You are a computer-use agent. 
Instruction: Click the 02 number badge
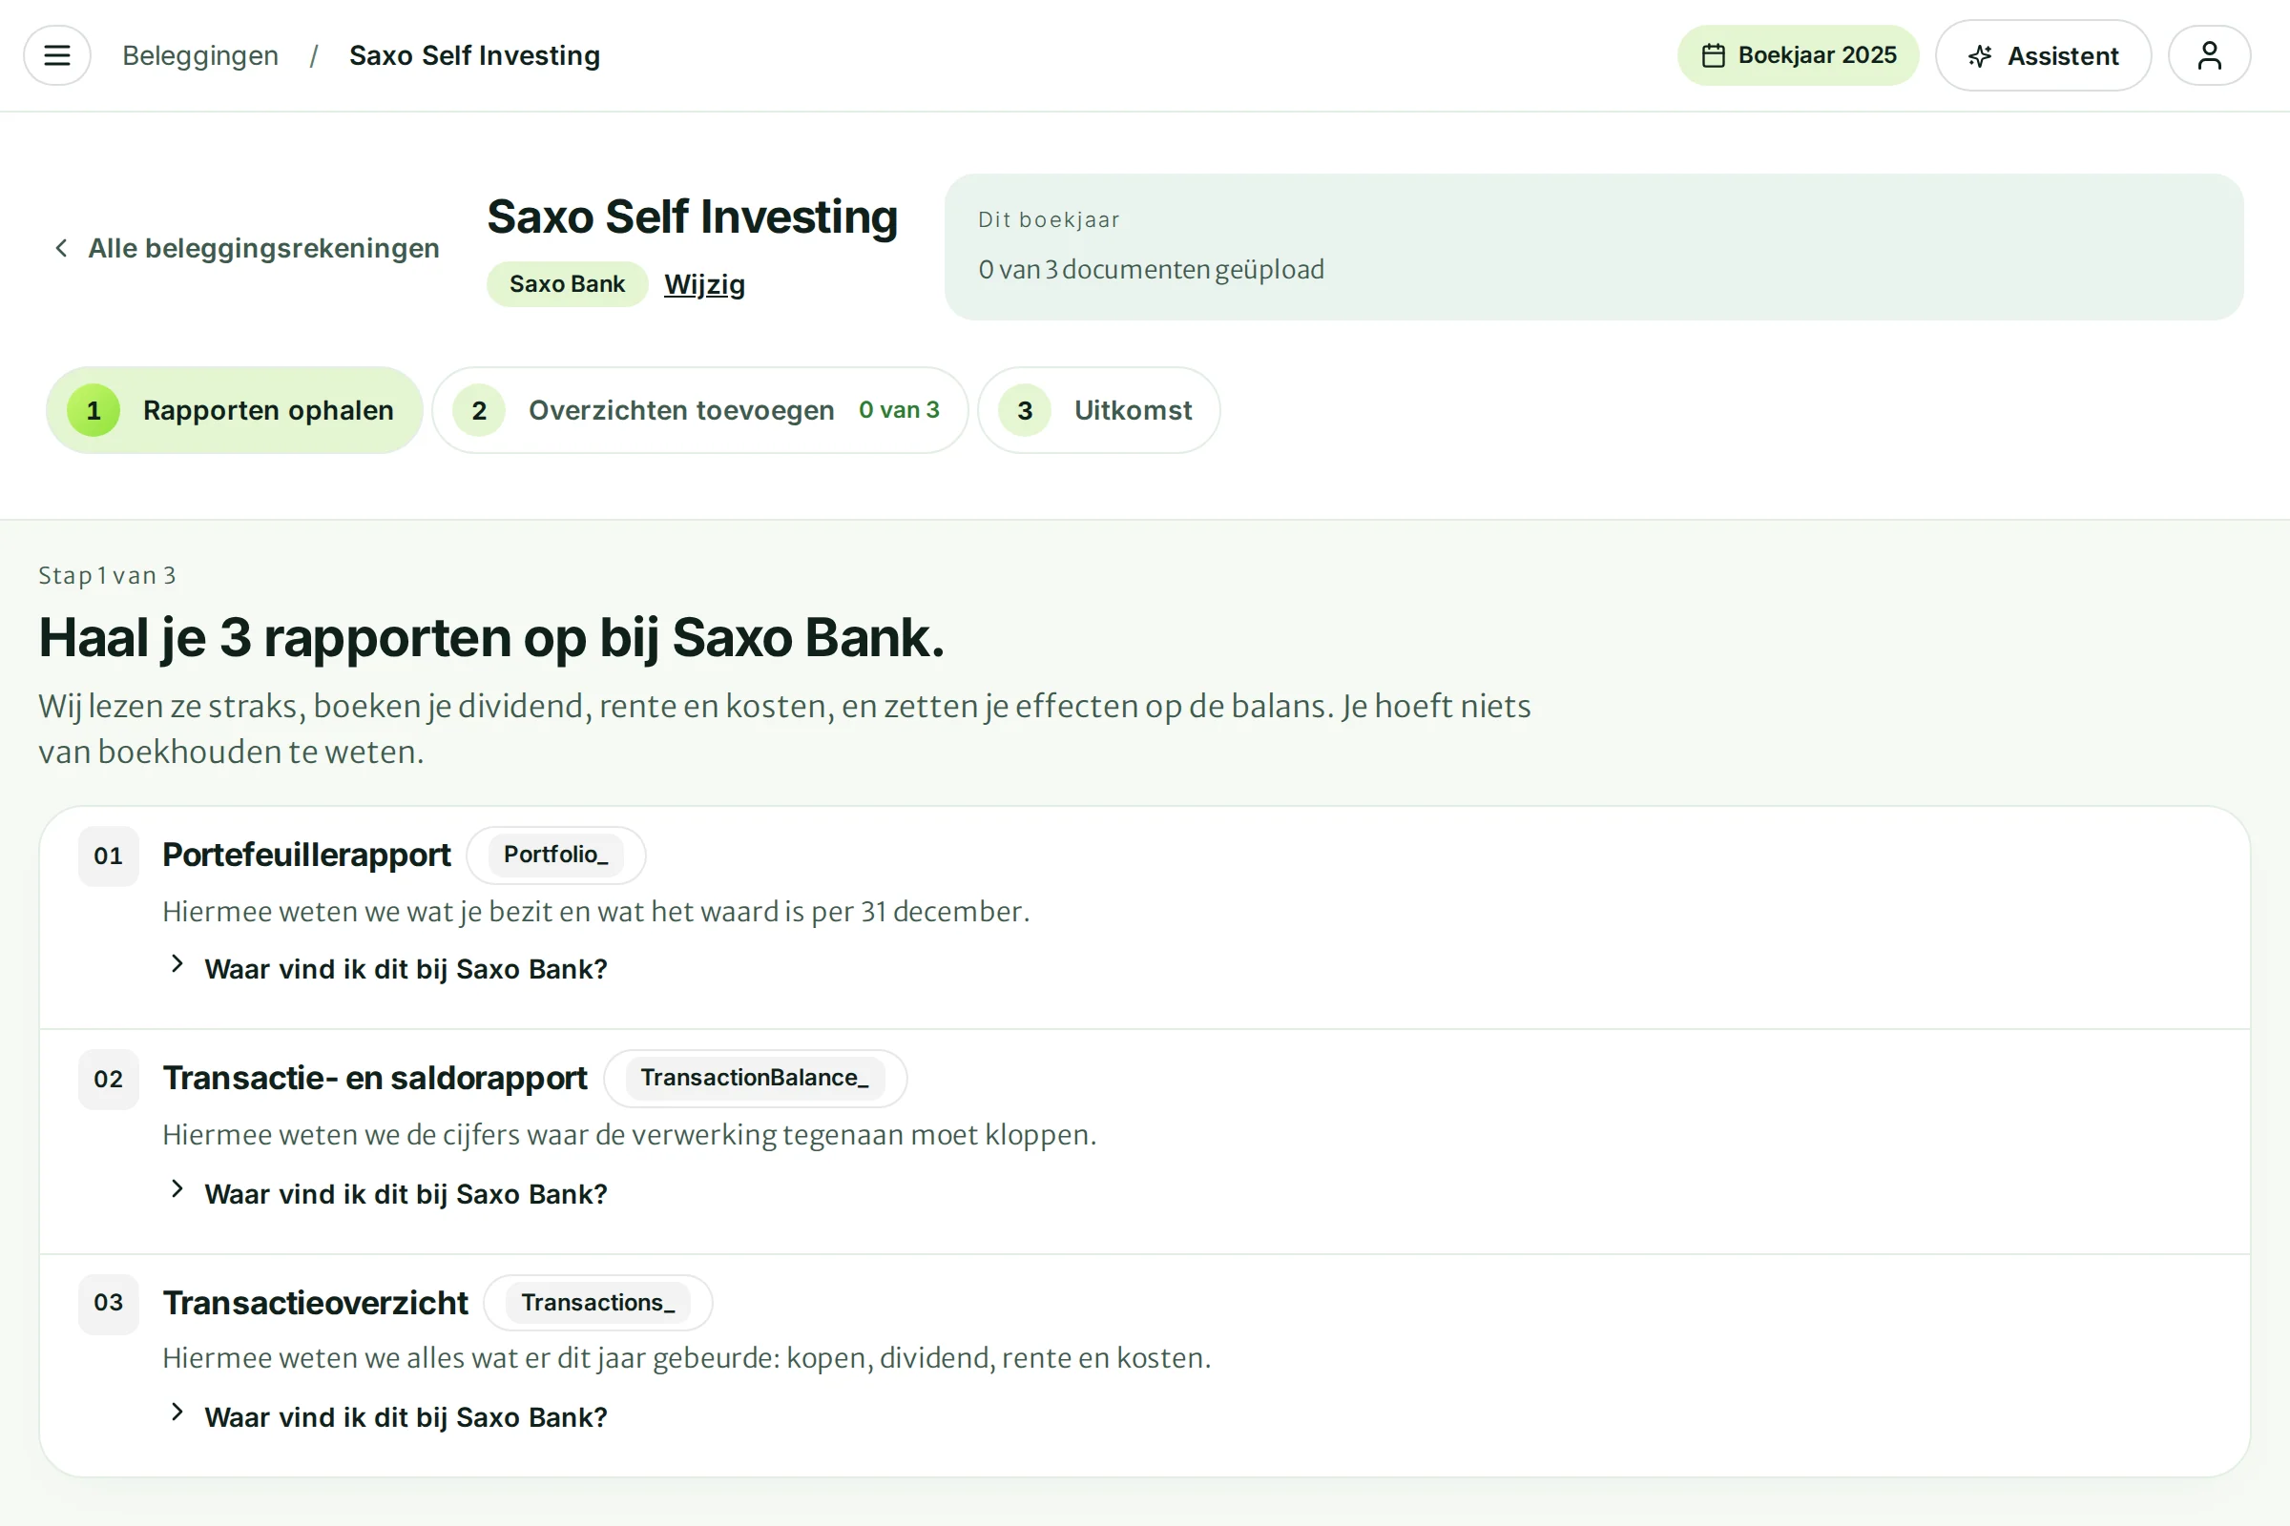click(108, 1080)
